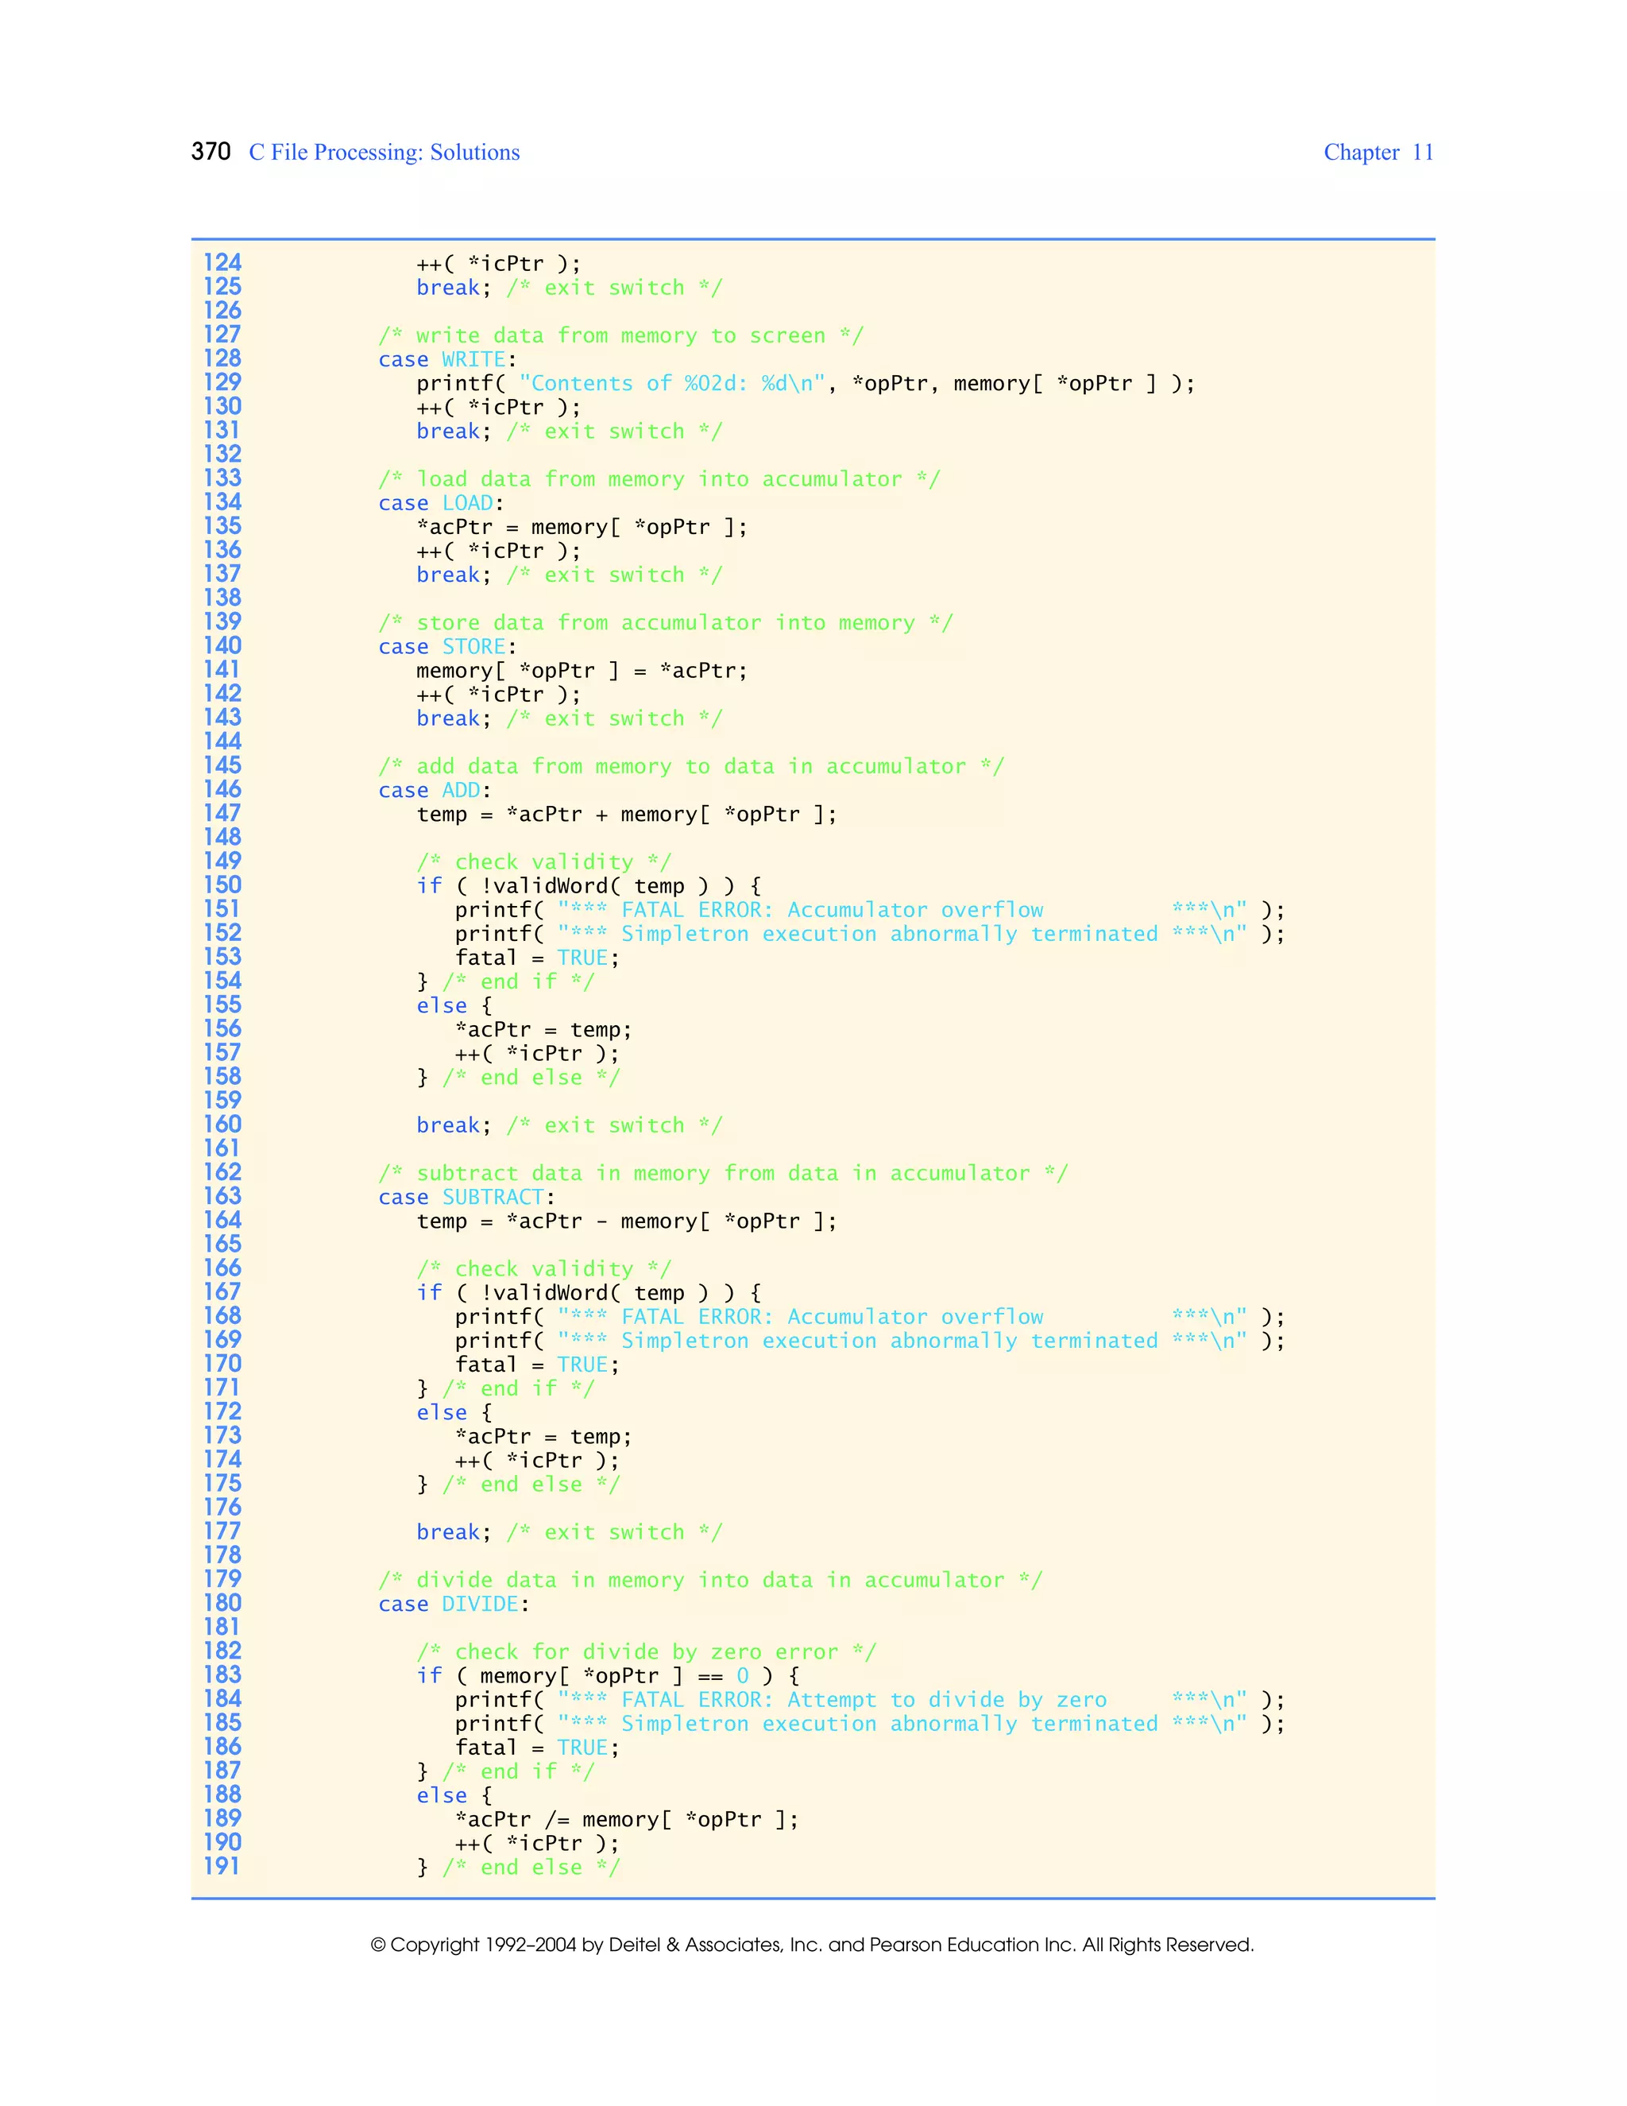Click the statement *acPtr /= memory[ *opPtr ]
The width and height of the screenshot is (1627, 2106).
(627, 1820)
